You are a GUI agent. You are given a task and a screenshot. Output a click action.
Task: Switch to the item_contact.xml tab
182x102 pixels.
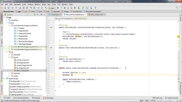(97, 14)
